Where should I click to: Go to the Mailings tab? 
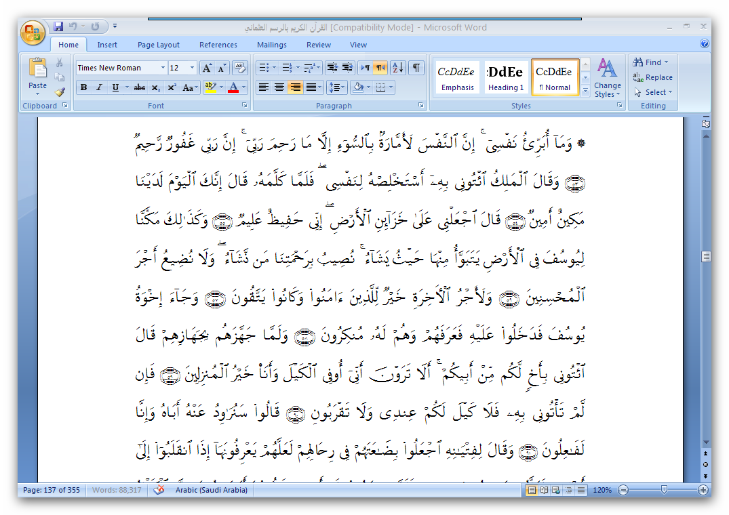pos(272,45)
